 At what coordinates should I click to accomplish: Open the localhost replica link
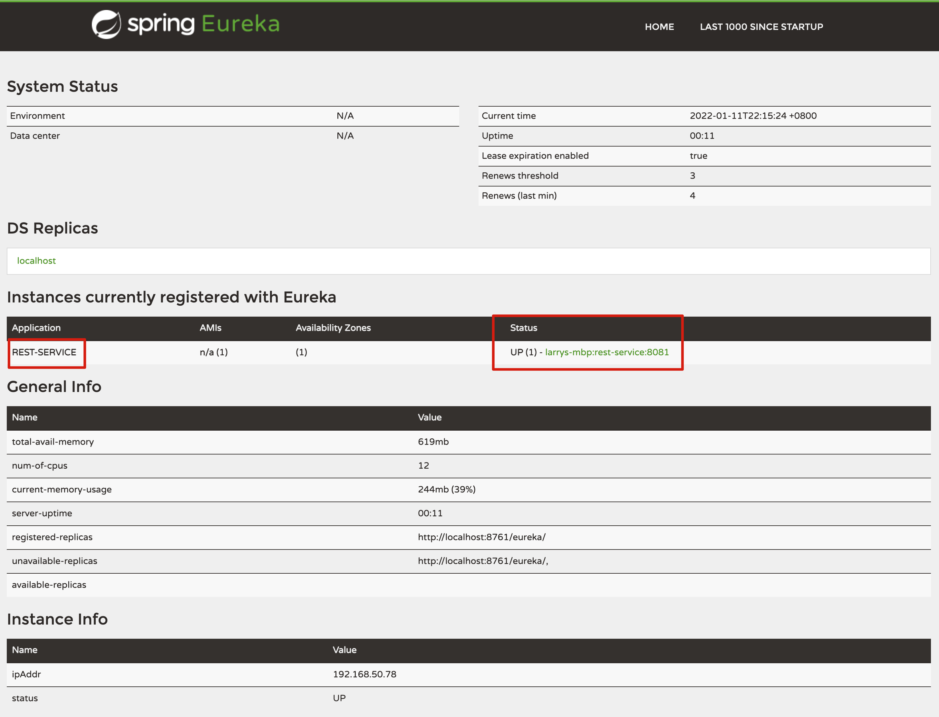[36, 261]
